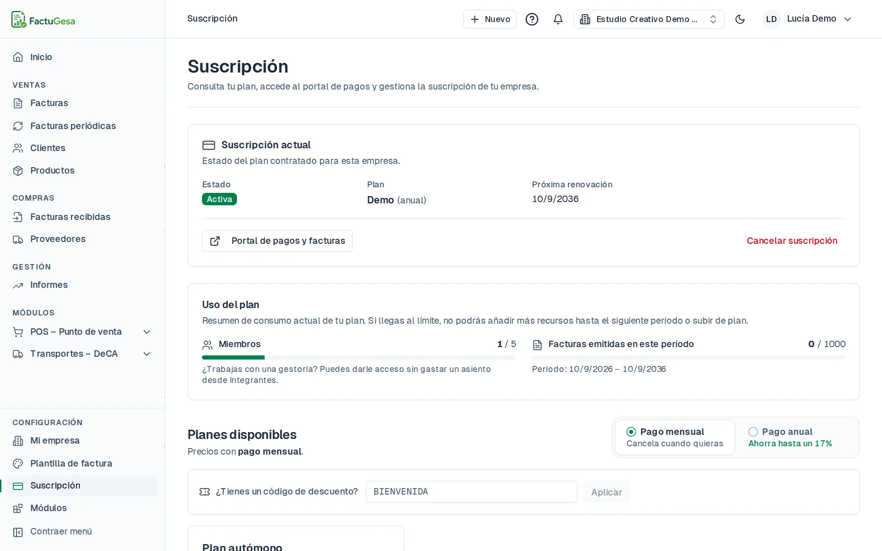Expand POS – Punto de venta chevron

pos(147,332)
